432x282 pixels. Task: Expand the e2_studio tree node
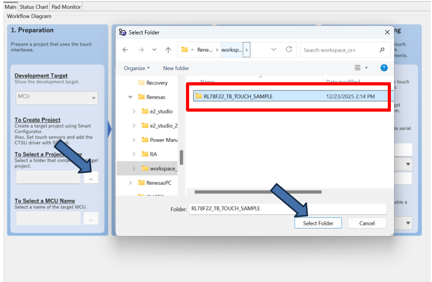pyautogui.click(x=134, y=111)
